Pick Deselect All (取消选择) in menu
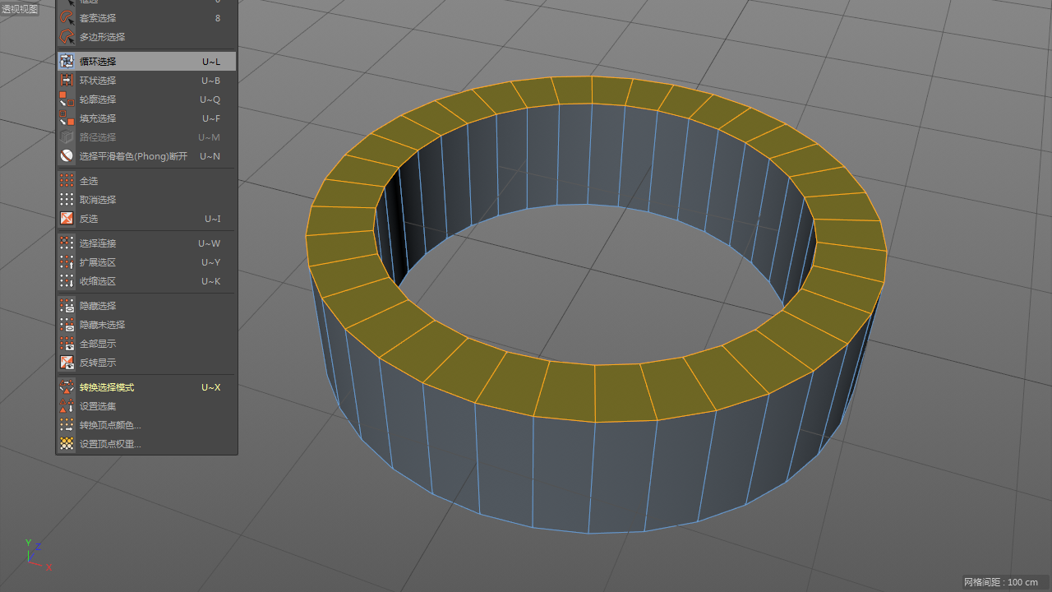 point(146,199)
